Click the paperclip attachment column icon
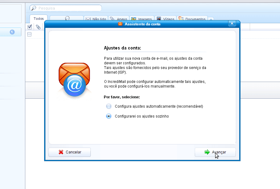Screen dimensions: 280x189 coord(38,27)
